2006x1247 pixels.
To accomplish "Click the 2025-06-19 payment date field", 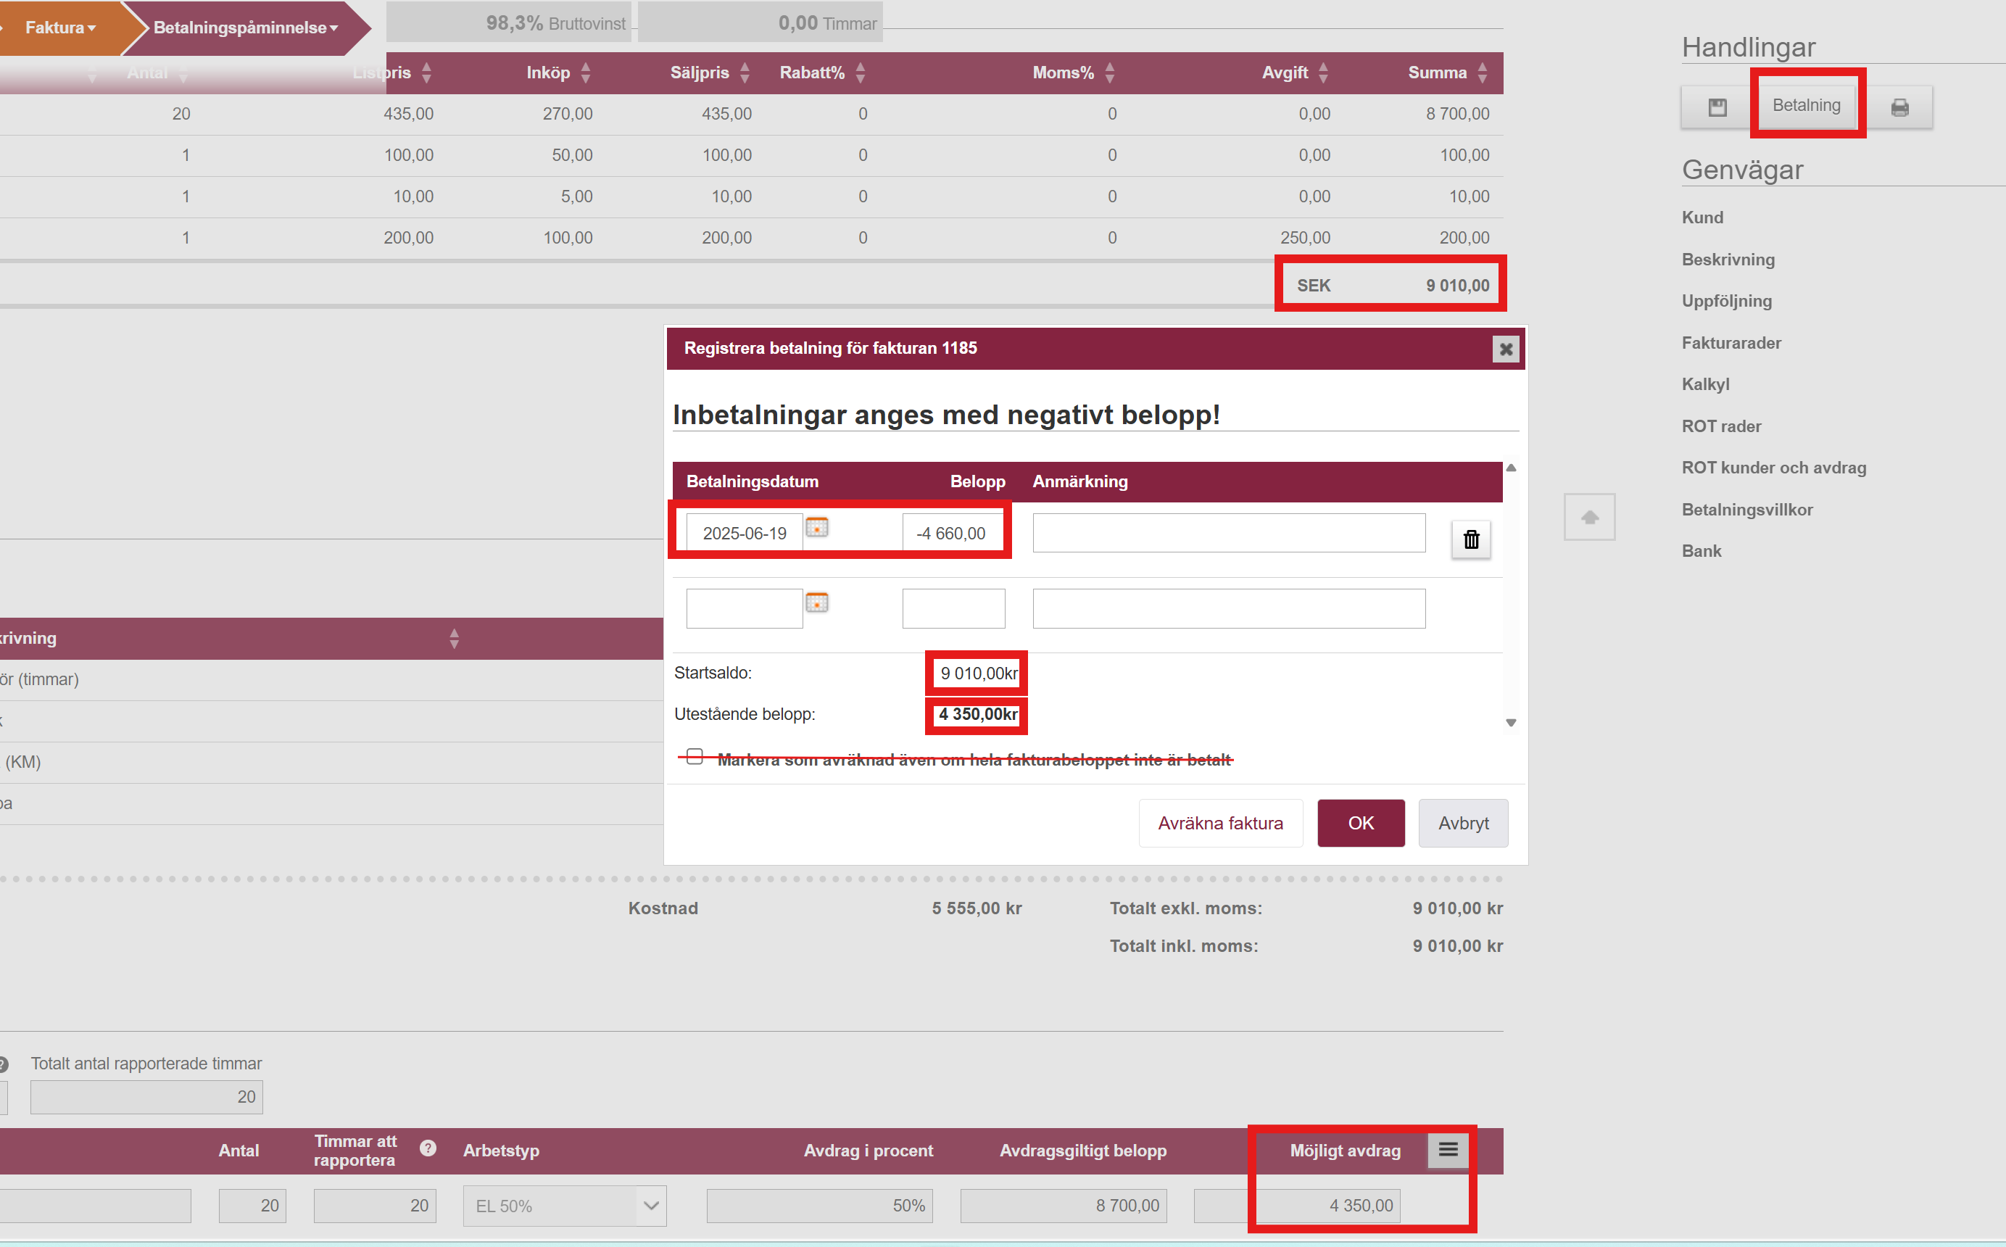I will click(x=745, y=534).
